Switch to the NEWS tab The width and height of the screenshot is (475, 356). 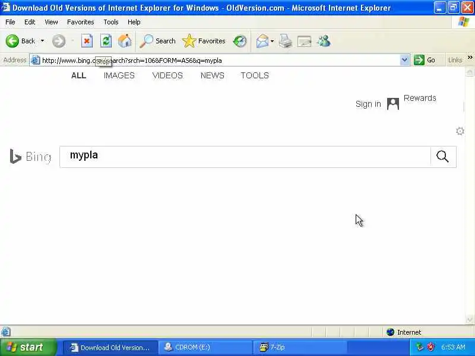pyautogui.click(x=213, y=75)
